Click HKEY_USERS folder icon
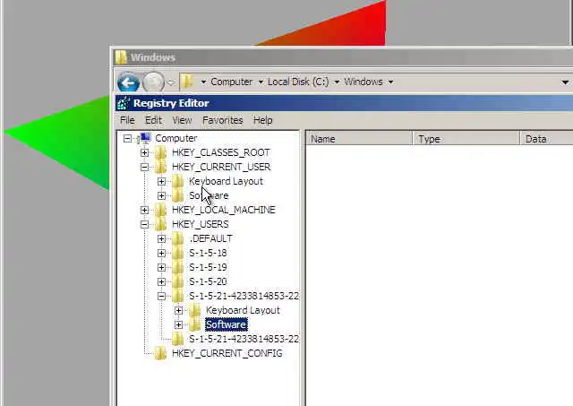Image resolution: width=573 pixels, height=406 pixels. coord(160,224)
